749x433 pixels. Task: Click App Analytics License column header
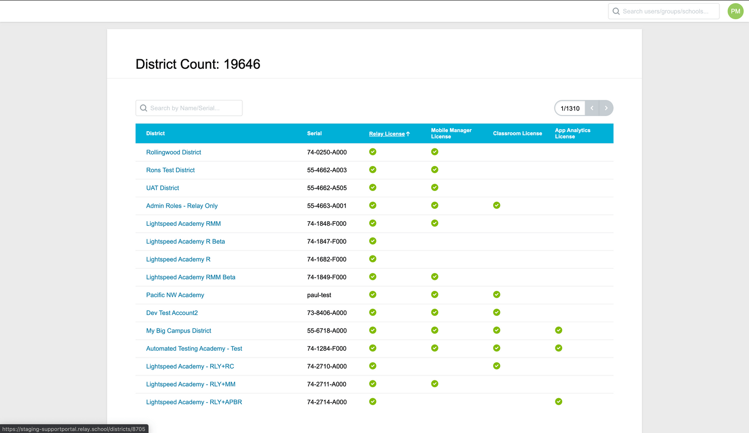click(x=572, y=133)
